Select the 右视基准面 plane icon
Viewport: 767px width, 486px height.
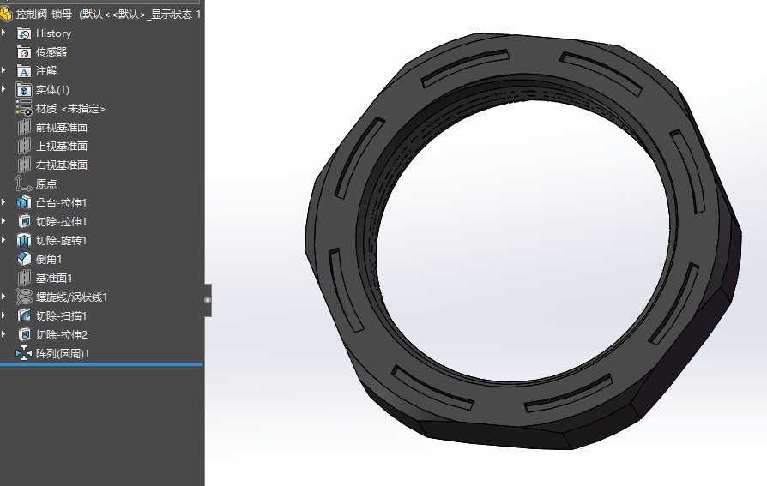click(23, 165)
